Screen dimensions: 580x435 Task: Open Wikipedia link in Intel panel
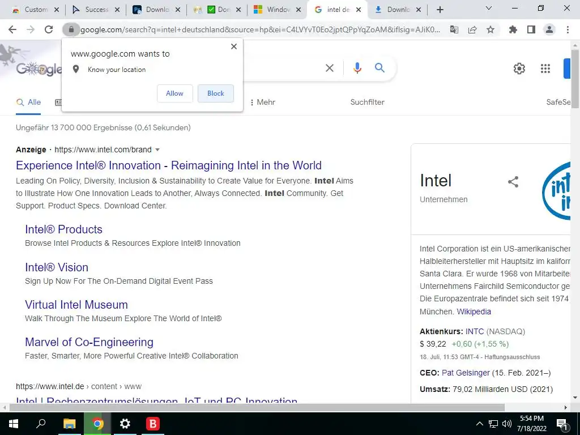coord(474,312)
